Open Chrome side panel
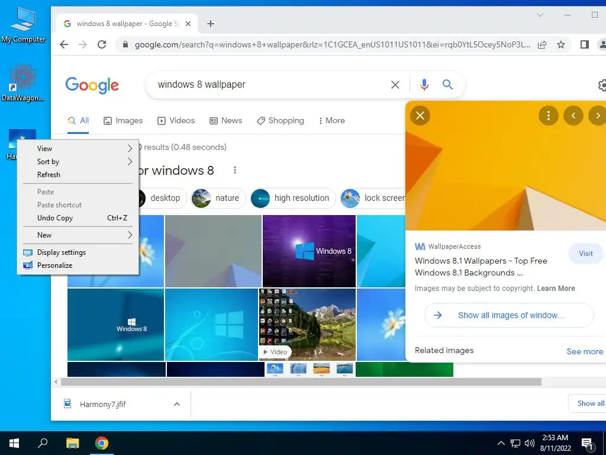The height and width of the screenshot is (455, 606). tap(584, 44)
